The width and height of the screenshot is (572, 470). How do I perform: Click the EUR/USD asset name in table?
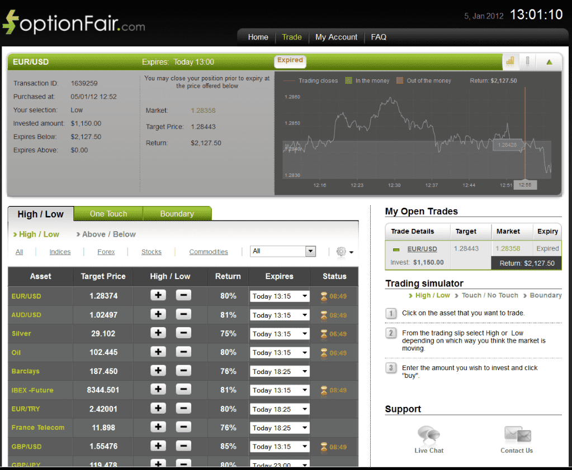point(26,296)
